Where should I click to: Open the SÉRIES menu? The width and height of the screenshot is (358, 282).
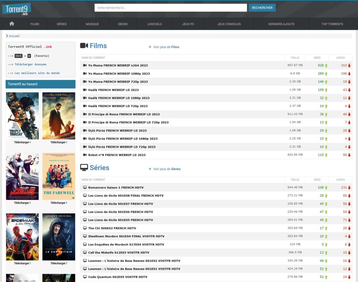tap(62, 24)
